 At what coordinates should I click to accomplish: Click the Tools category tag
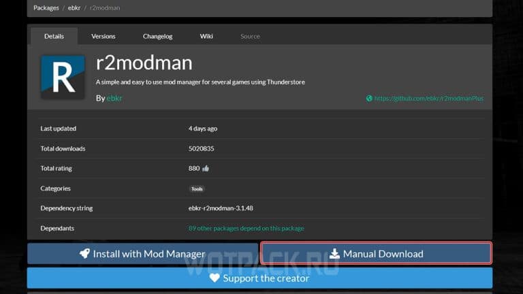point(197,189)
